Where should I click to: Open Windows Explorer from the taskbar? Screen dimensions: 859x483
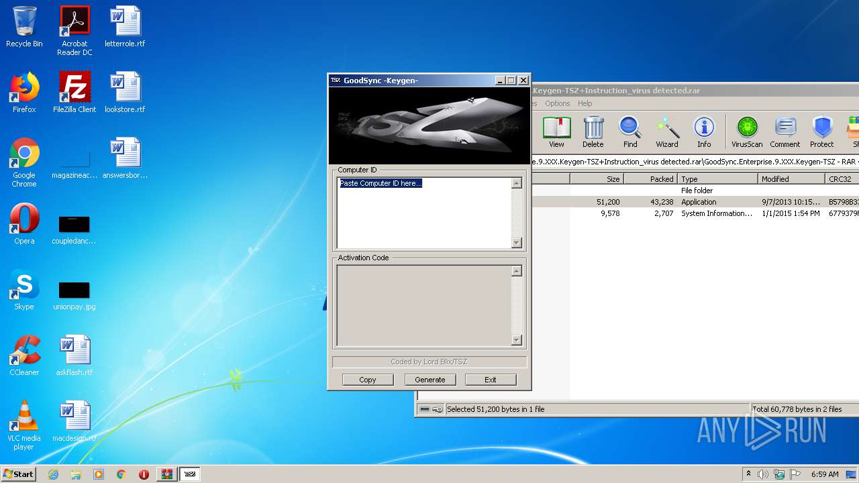[76, 474]
